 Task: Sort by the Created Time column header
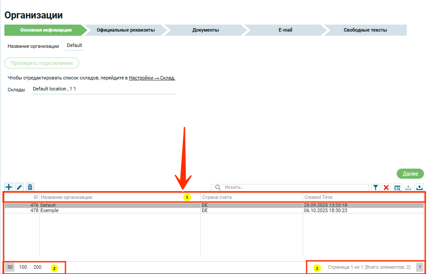318,198
